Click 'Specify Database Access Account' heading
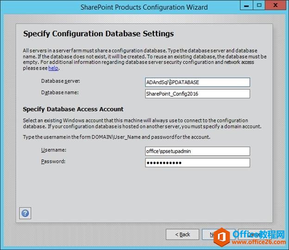This screenshot has width=289, height=250. point(73,109)
